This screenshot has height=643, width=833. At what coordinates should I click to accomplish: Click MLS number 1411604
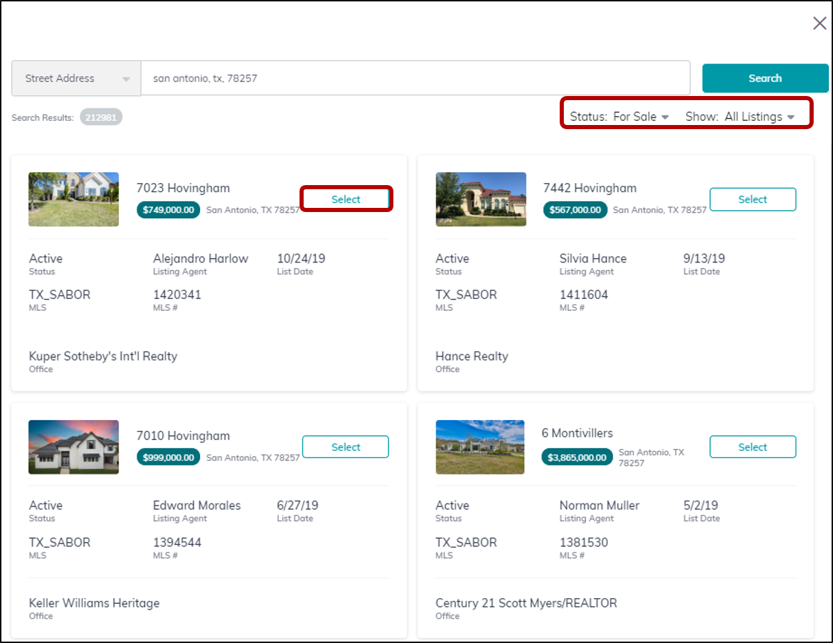(584, 294)
